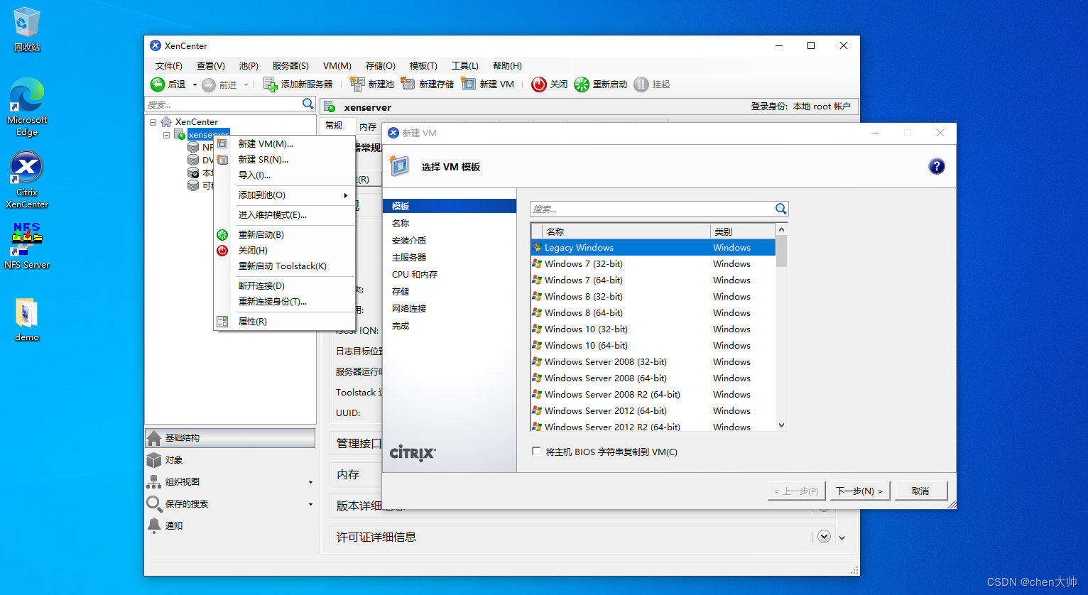Open Citrix XenCenter desktop shortcut
The width and height of the screenshot is (1088, 595).
point(27,179)
